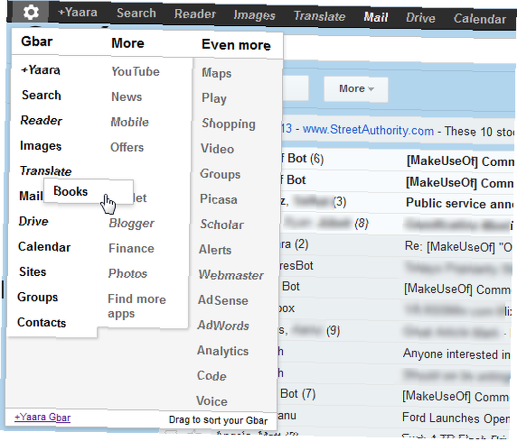Pick Analytics in the Even more column
This screenshot has height=441, width=517.
tap(222, 351)
